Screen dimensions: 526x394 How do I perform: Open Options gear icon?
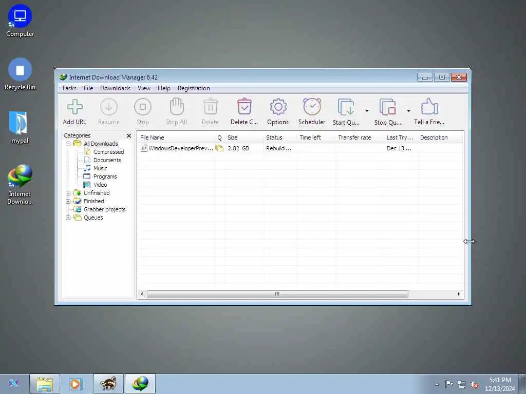(278, 107)
